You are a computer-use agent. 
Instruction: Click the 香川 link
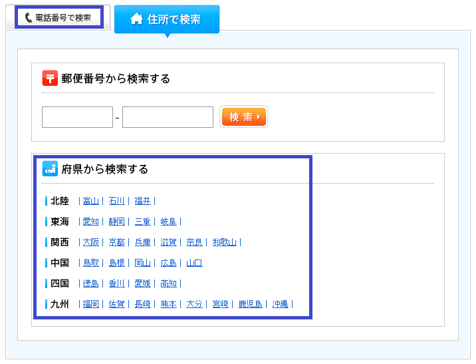pyautogui.click(x=116, y=283)
